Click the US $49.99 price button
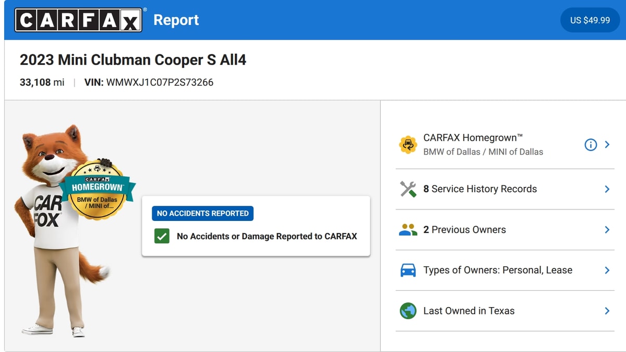The height and width of the screenshot is (352, 626). pos(590,20)
